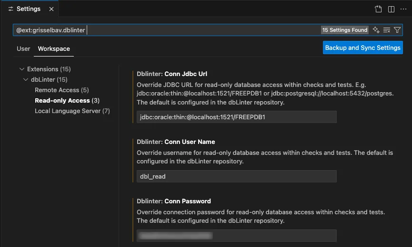
Task: Switch to the User settings tab
Action: click(x=23, y=48)
